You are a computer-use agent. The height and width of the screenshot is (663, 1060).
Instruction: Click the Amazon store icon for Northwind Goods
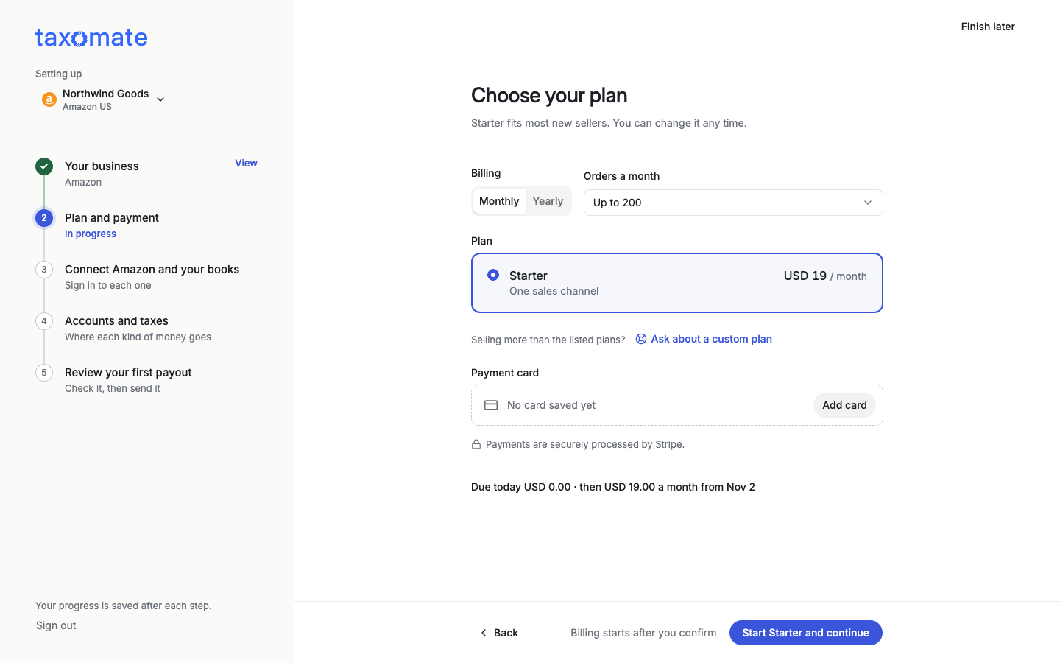(49, 99)
